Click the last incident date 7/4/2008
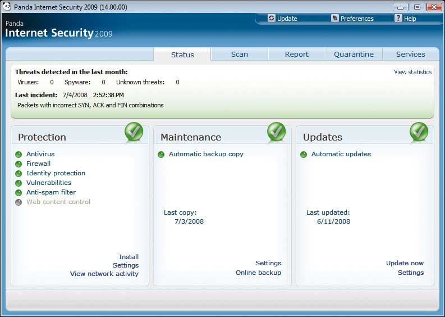 75,95
